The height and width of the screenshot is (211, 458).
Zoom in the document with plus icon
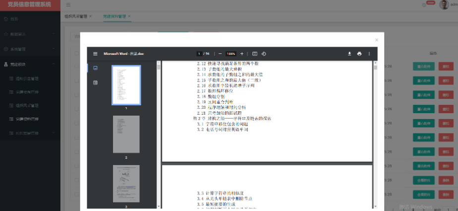coord(242,54)
